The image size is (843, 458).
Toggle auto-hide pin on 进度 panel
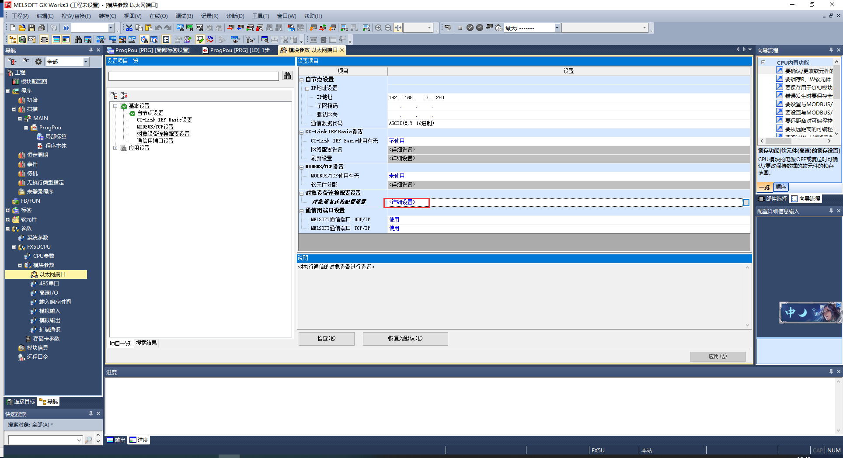click(x=831, y=371)
